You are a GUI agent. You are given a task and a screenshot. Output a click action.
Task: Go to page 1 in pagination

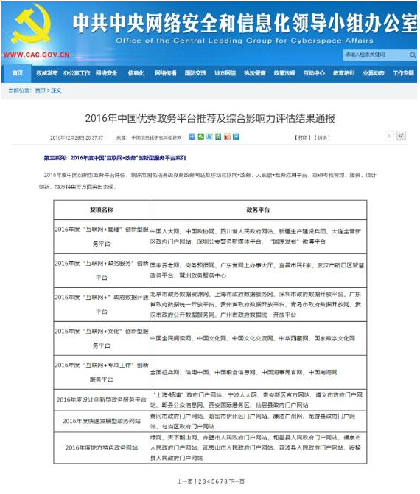(x=195, y=481)
